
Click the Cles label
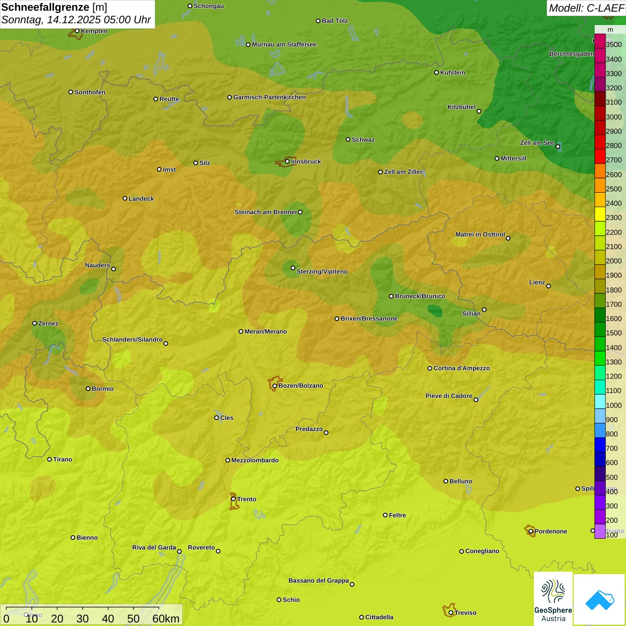tap(227, 418)
